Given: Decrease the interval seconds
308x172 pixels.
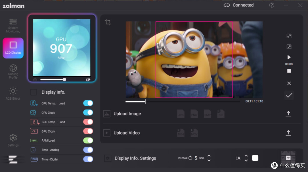Looking at the screenshot, I should [209, 160].
